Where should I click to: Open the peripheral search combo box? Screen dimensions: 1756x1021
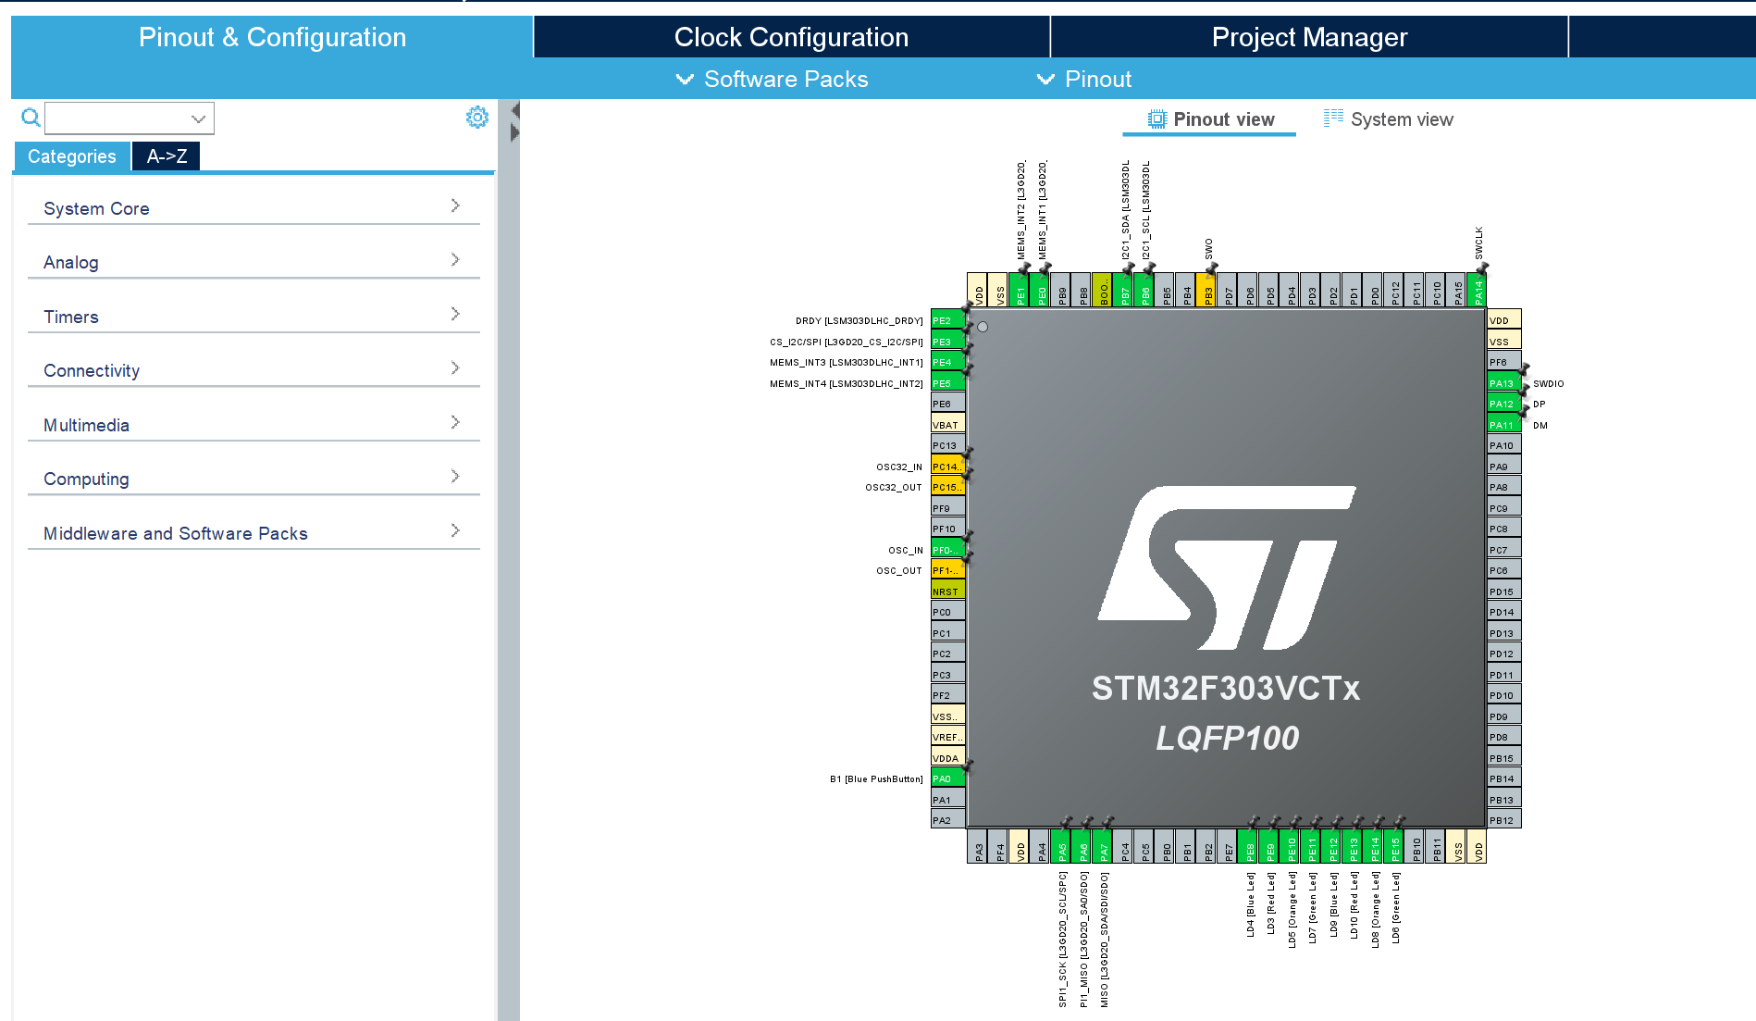(130, 118)
